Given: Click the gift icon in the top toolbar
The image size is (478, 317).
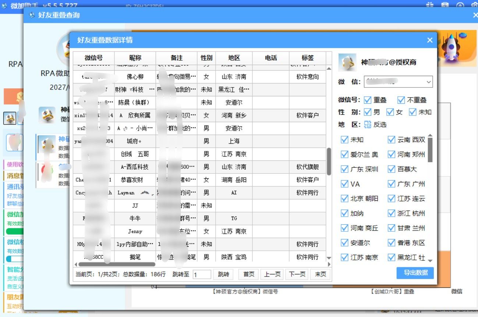Looking at the screenshot, I should 429,5.
